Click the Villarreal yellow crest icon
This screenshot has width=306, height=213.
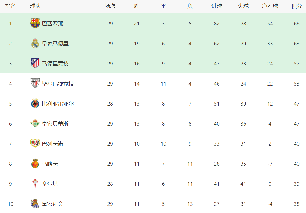tap(35, 103)
